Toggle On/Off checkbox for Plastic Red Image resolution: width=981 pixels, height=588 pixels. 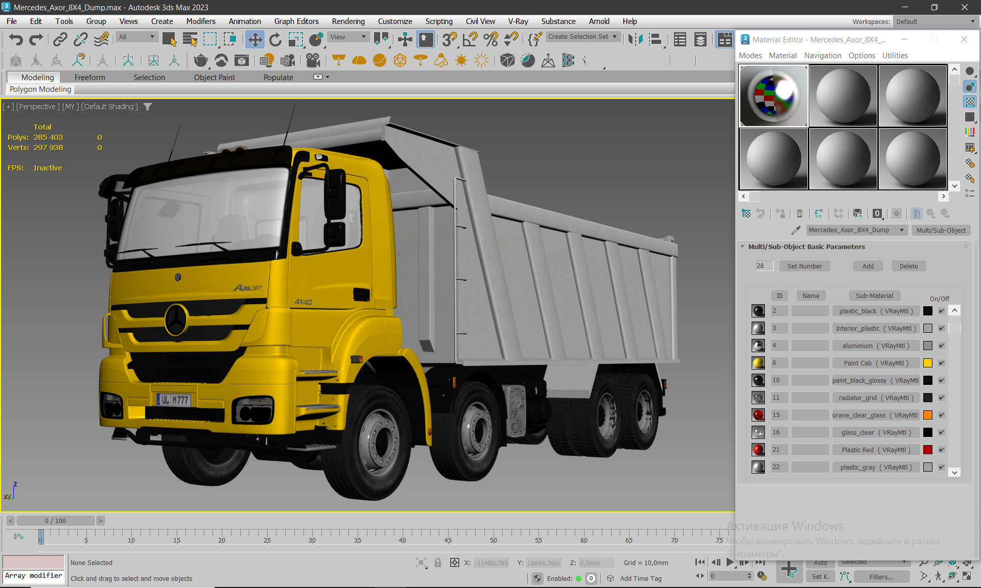tap(941, 450)
